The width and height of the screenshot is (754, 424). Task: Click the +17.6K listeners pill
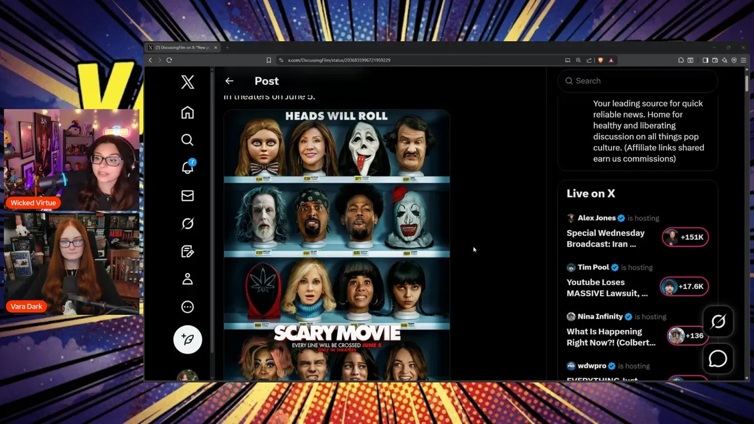[684, 287]
